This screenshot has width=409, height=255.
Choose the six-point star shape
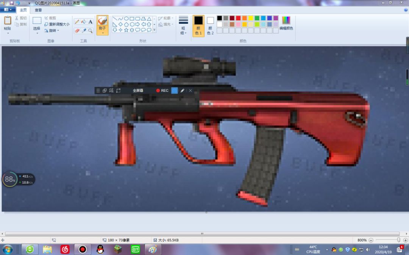point(132,30)
